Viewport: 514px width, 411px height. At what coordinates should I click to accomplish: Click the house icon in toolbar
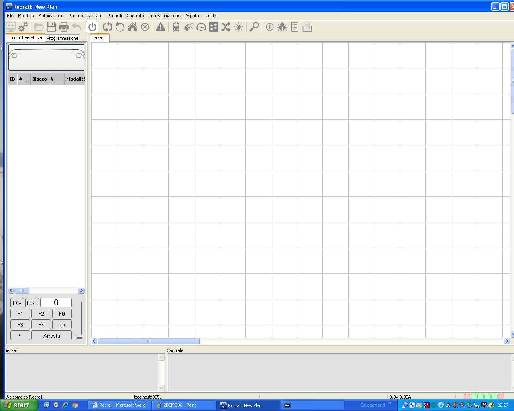(x=133, y=27)
